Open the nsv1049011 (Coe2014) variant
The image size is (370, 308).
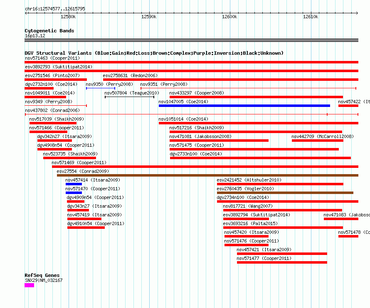tap(50, 93)
